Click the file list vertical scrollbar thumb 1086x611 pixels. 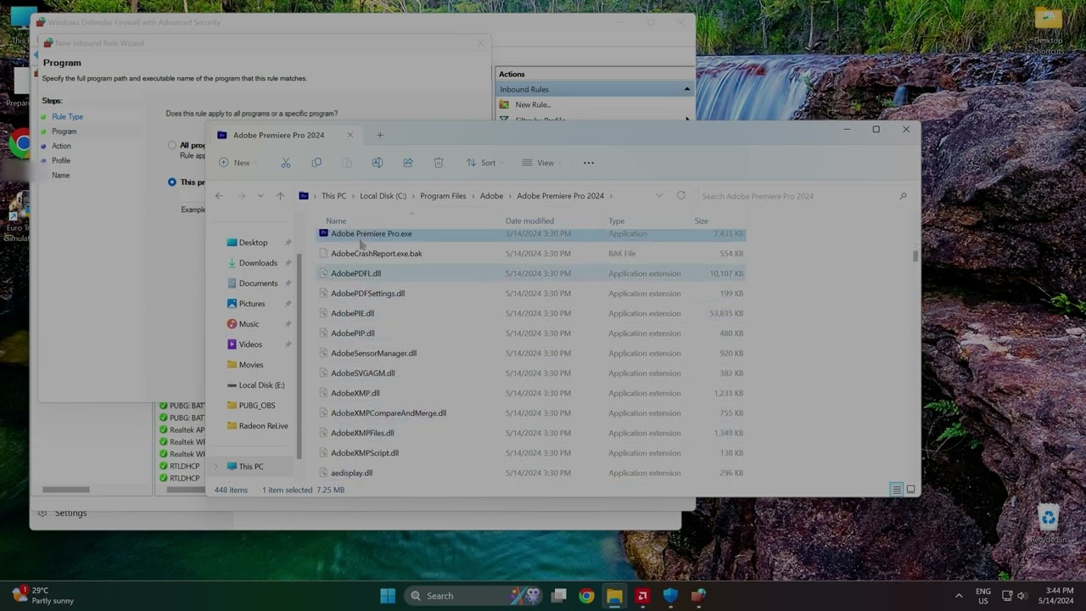click(x=915, y=255)
